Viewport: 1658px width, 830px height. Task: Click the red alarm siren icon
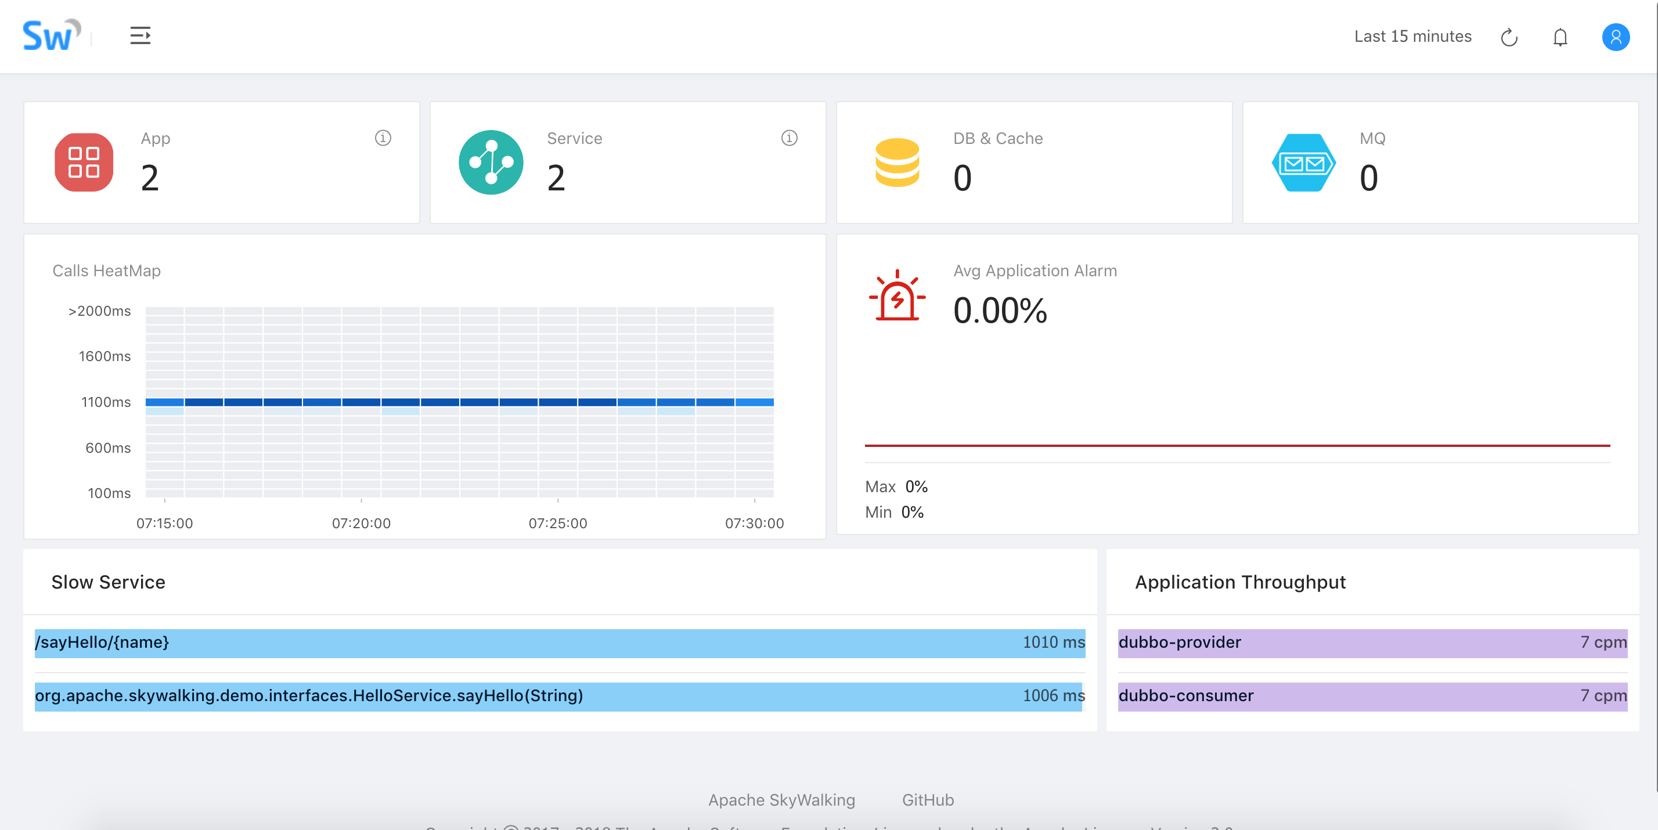[896, 296]
